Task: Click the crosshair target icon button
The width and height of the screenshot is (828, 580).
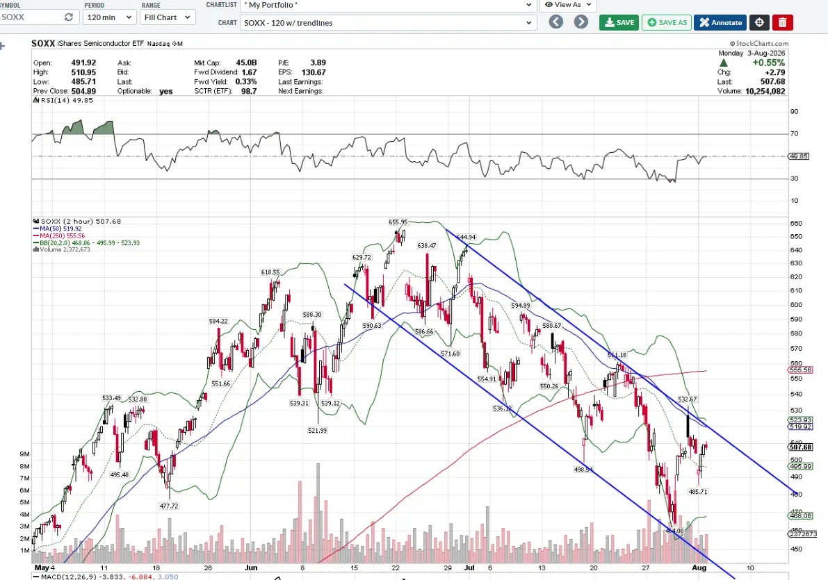Action: [759, 22]
